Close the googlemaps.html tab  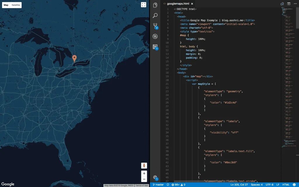coord(192,4)
